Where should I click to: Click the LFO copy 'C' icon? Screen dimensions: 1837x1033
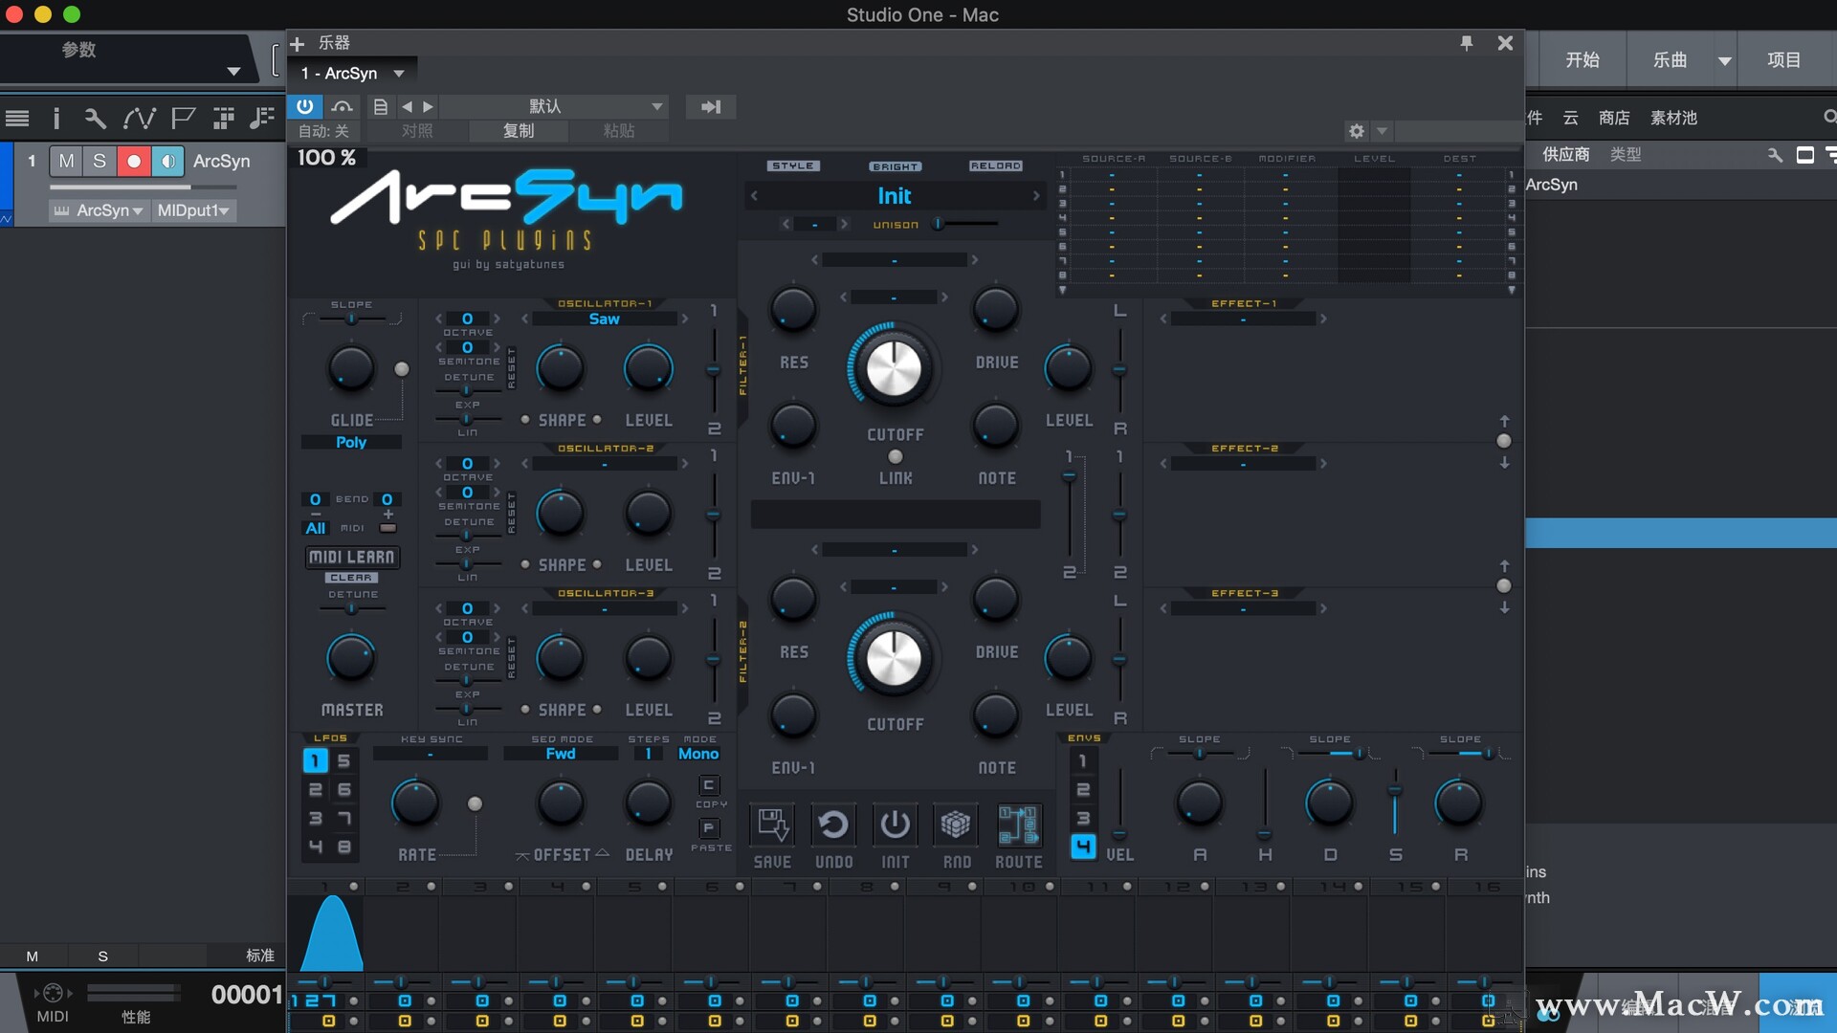pyautogui.click(x=709, y=785)
